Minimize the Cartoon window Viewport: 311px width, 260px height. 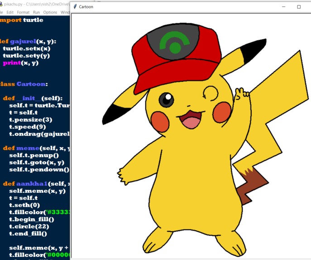tap(284, 7)
